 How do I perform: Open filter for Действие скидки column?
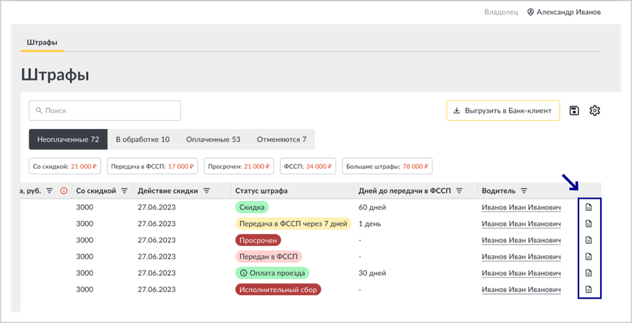pyautogui.click(x=206, y=191)
